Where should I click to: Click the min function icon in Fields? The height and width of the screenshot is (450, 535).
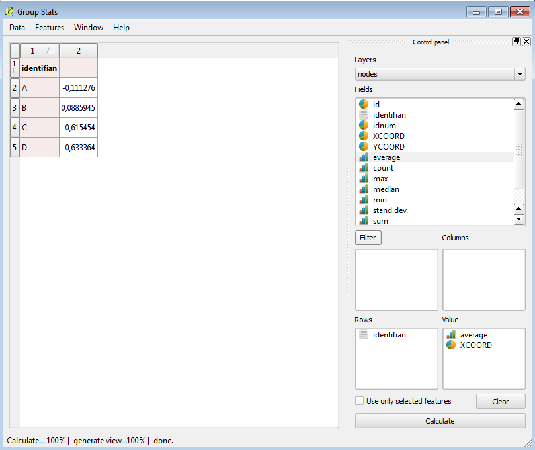click(x=363, y=199)
